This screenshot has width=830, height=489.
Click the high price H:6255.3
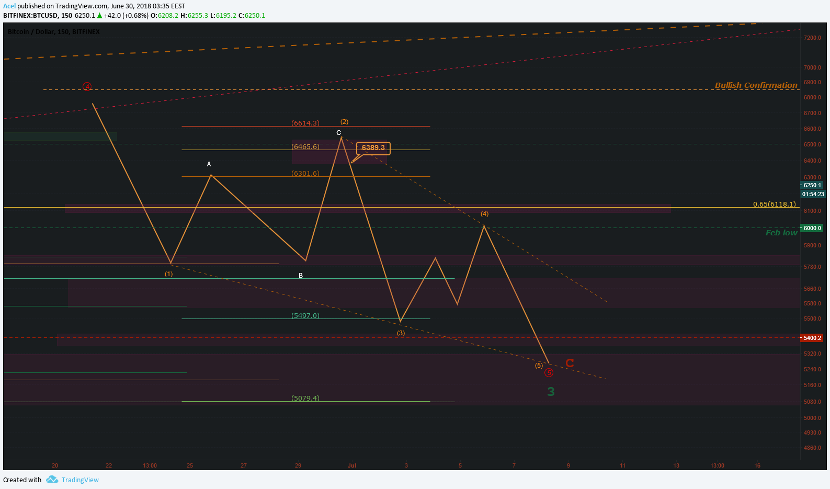pos(194,16)
